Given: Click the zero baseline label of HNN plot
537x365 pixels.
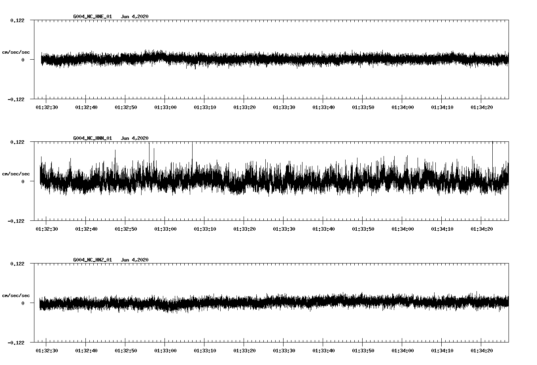Looking at the screenshot, I should coord(23,182).
